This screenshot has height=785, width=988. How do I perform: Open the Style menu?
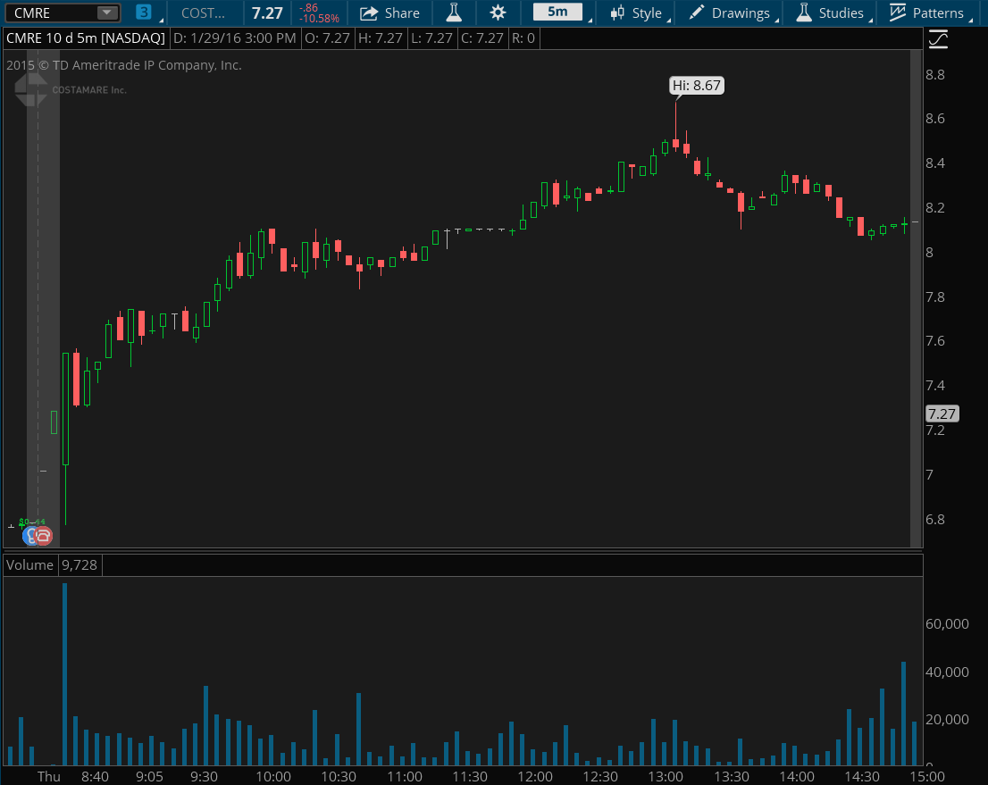tap(637, 13)
